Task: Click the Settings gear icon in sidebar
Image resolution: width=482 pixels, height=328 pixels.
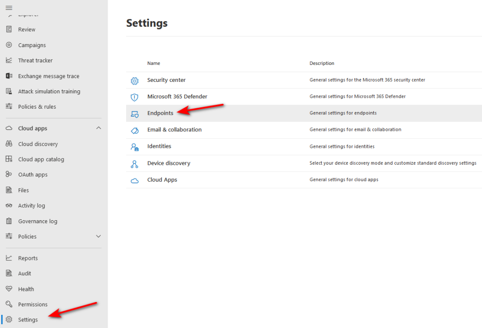Action: 9,320
